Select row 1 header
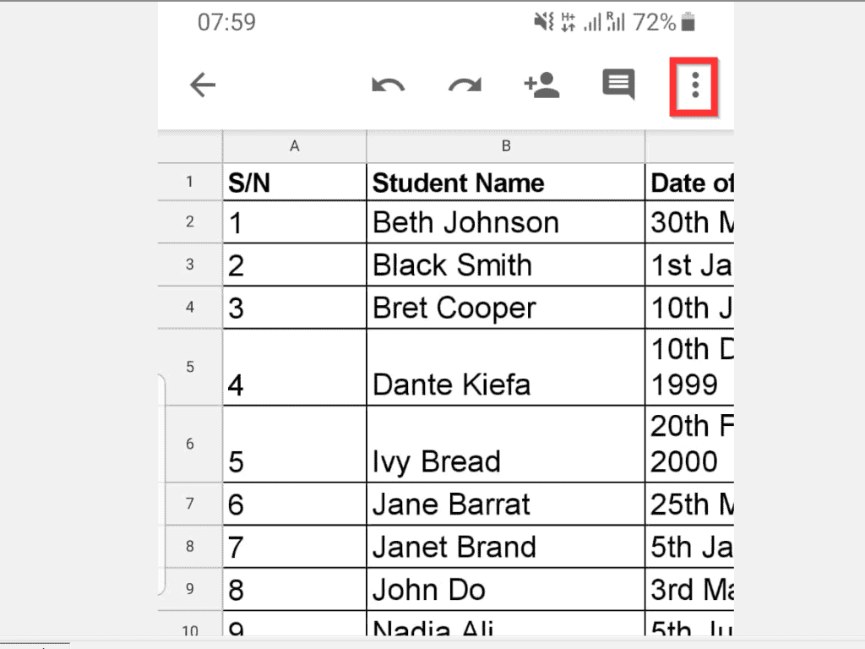Image resolution: width=865 pixels, height=649 pixels. pos(190,182)
